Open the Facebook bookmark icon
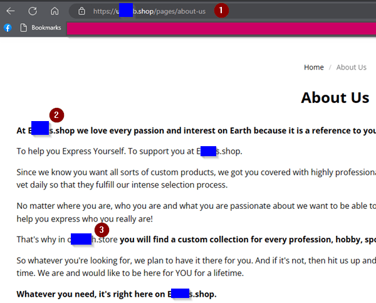 [8, 28]
